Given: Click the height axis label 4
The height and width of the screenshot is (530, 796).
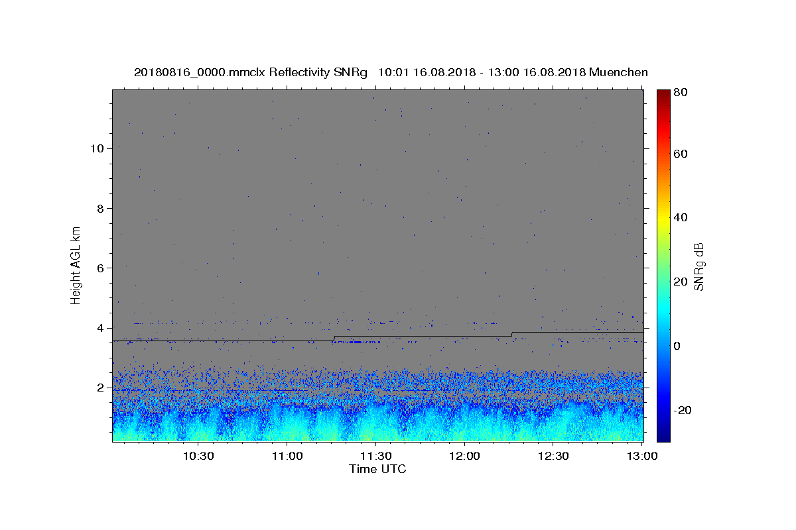Looking at the screenshot, I should (100, 328).
